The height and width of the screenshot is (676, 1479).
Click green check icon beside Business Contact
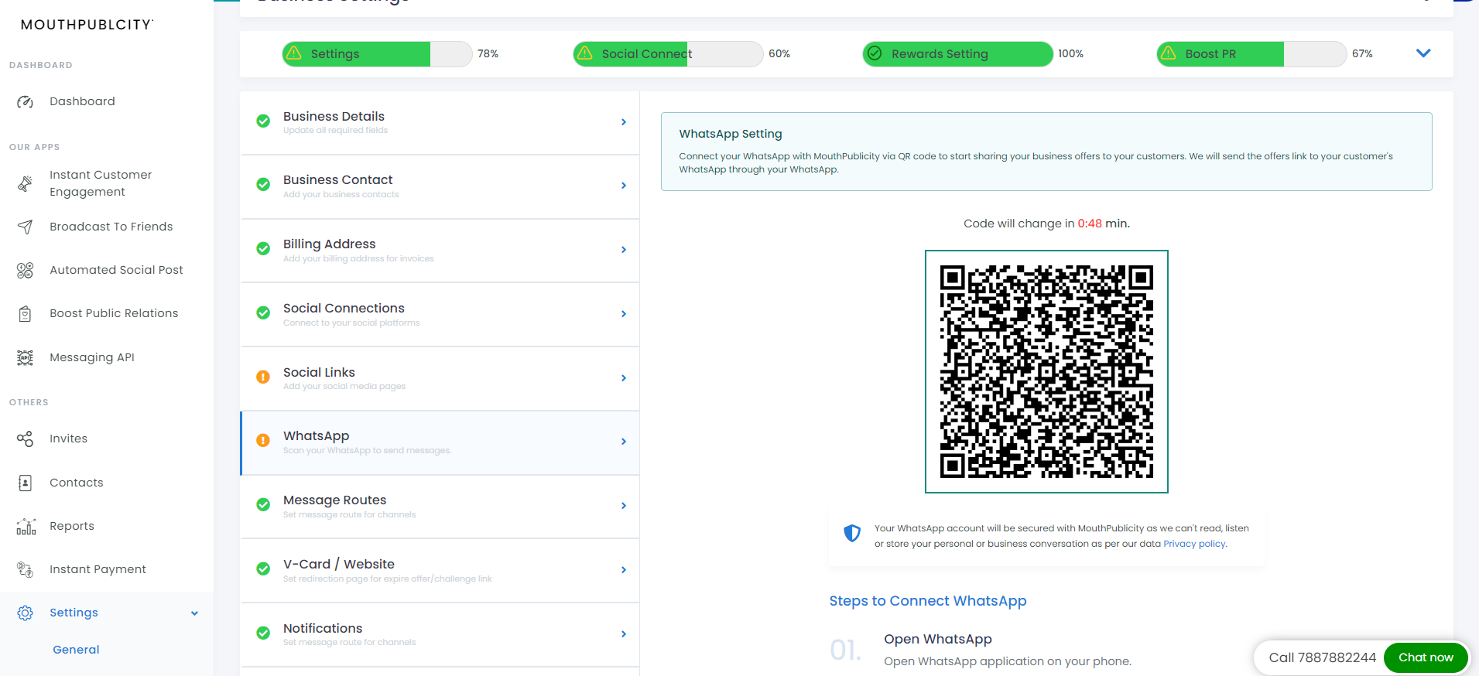(x=263, y=185)
